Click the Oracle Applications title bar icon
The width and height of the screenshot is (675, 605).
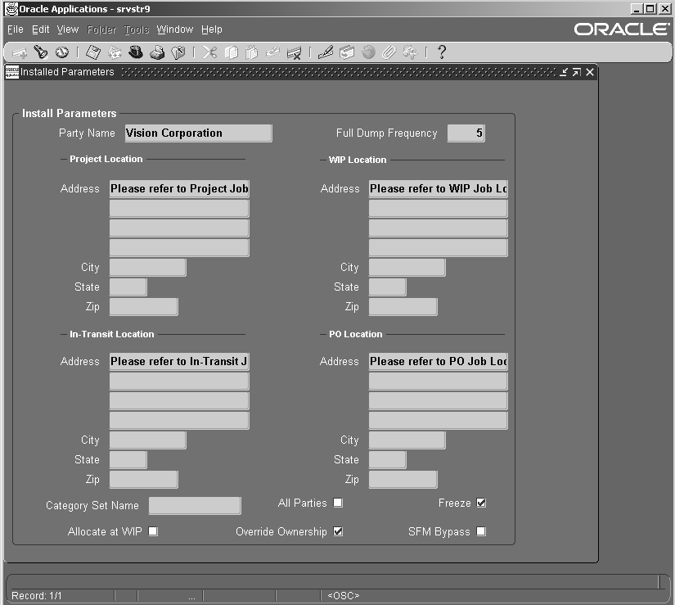click(11, 9)
